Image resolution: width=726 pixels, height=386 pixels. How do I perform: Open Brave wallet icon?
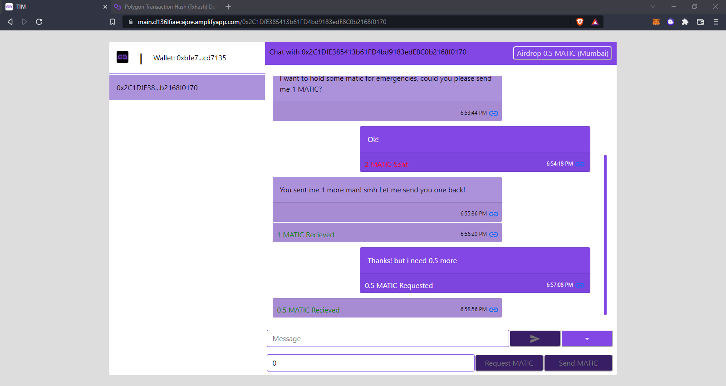(x=701, y=22)
